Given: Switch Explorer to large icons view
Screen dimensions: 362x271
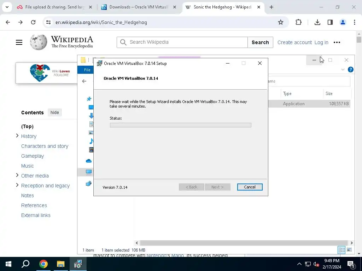Looking at the screenshot, I should [349, 250].
